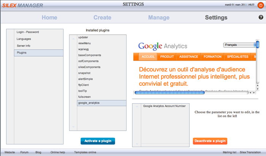Open the Templates online link
The width and height of the screenshot is (266, 156).
pos(85,152)
